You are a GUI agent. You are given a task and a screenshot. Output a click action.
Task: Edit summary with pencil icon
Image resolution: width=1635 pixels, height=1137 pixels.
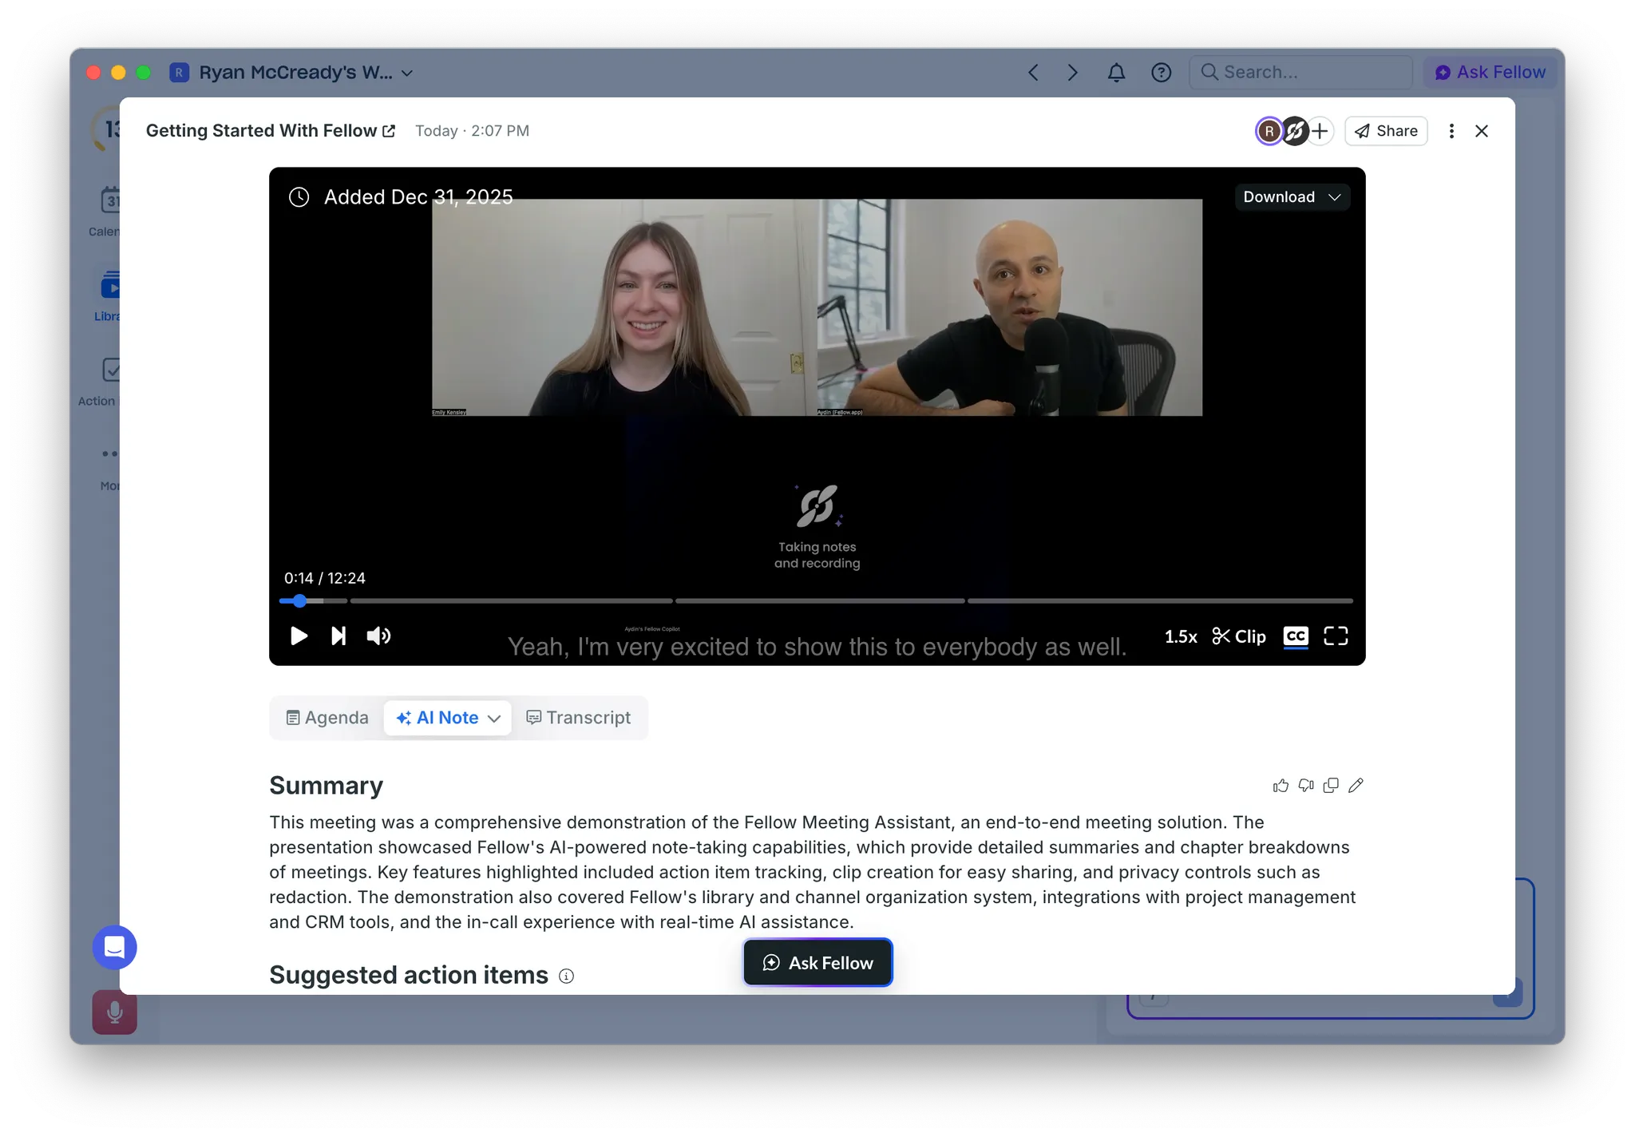tap(1356, 786)
